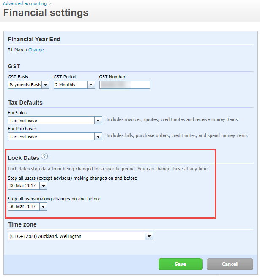The width and height of the screenshot is (260, 278).
Task: Click the Advanced accounting breadcrumb link
Action: pyautogui.click(x=25, y=3)
